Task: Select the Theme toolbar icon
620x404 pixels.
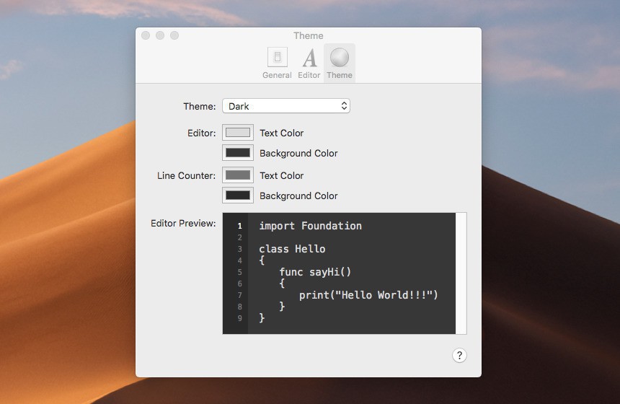Action: [339, 63]
